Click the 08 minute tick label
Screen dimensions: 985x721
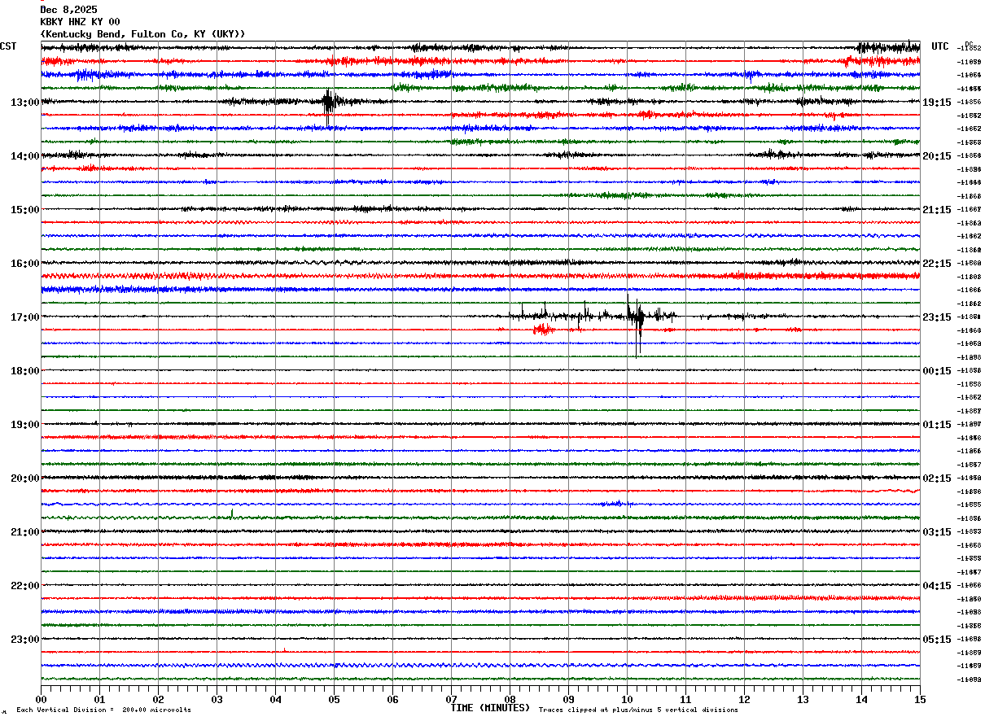tap(510, 699)
